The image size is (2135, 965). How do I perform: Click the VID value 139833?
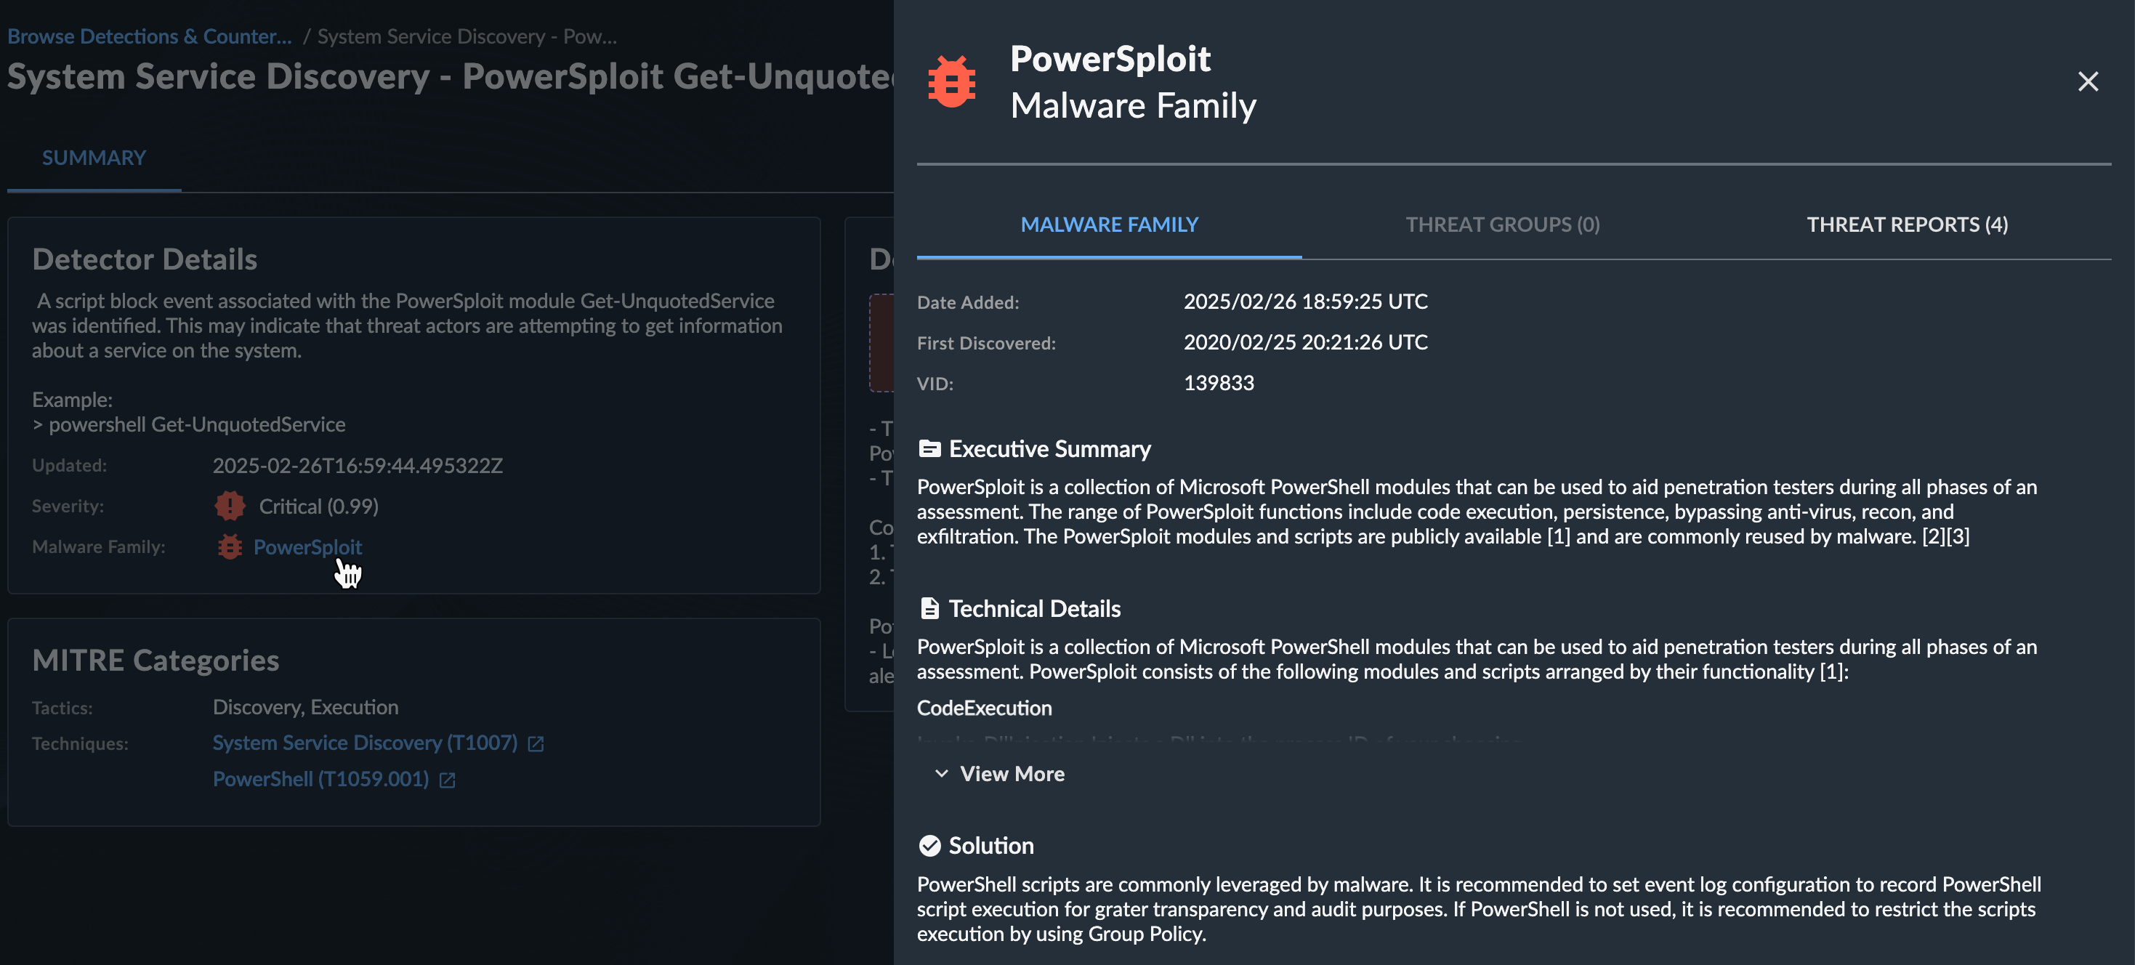[x=1219, y=383]
